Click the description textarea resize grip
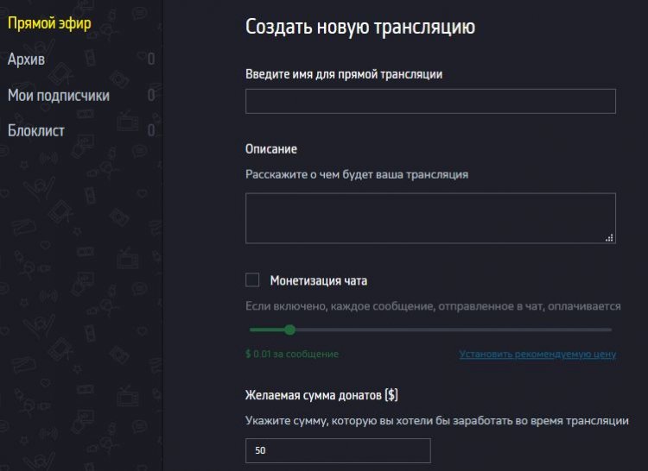This screenshot has width=648, height=471. [x=610, y=237]
